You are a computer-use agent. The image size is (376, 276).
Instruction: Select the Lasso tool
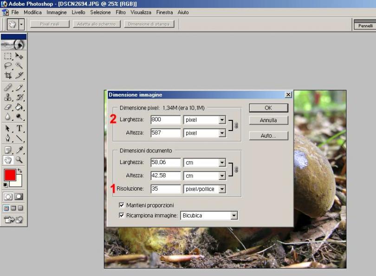(8, 66)
